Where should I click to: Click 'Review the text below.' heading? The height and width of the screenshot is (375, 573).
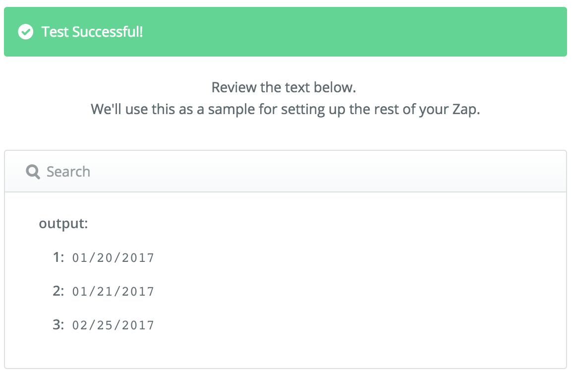tap(284, 87)
